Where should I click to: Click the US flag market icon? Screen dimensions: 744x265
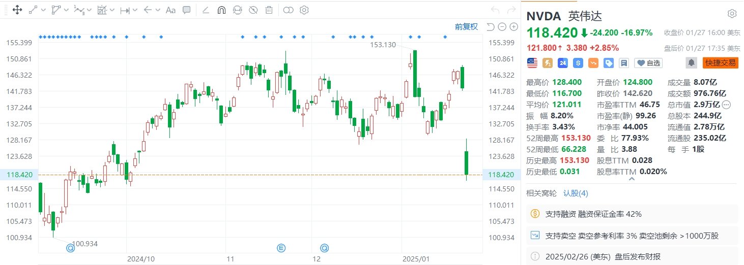(x=532, y=63)
